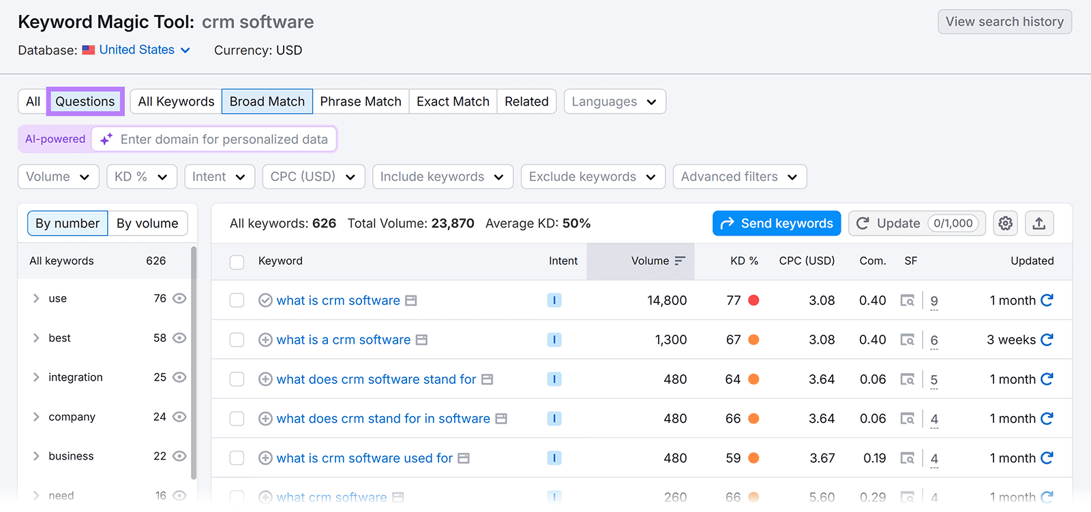
Task: View SERP for 'what is crm software used for'
Action: 907,458
